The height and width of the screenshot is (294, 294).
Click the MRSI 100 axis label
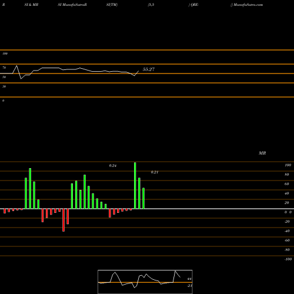point(288,165)
